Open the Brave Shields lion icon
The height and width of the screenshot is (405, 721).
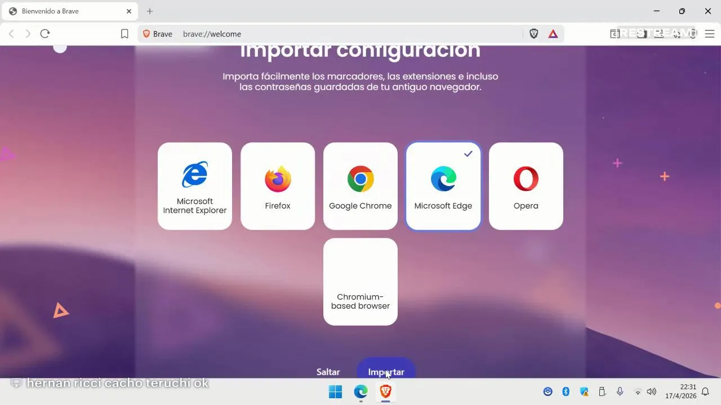pos(534,34)
